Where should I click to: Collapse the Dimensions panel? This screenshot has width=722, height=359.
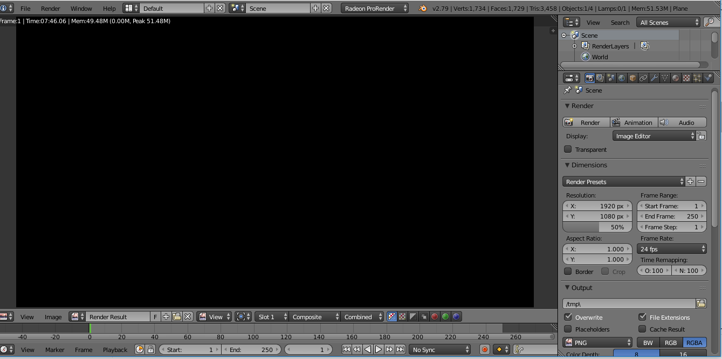click(567, 165)
